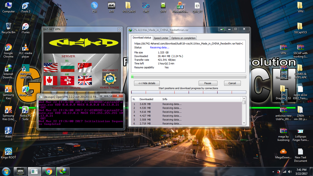Cancel the A11Wex download
This screenshot has width=313, height=176.
[x=232, y=83]
